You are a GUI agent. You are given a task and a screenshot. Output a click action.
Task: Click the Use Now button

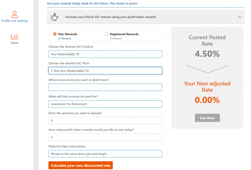[207, 118]
